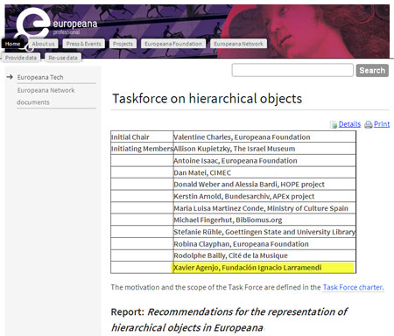Click 'Donald Weber and Alessia Bardi' row
This screenshot has width=394, height=336.
pyautogui.click(x=264, y=185)
